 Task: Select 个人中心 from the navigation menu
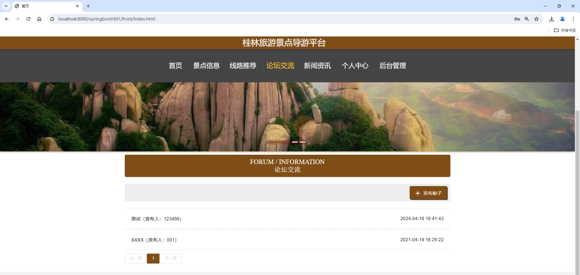(355, 66)
